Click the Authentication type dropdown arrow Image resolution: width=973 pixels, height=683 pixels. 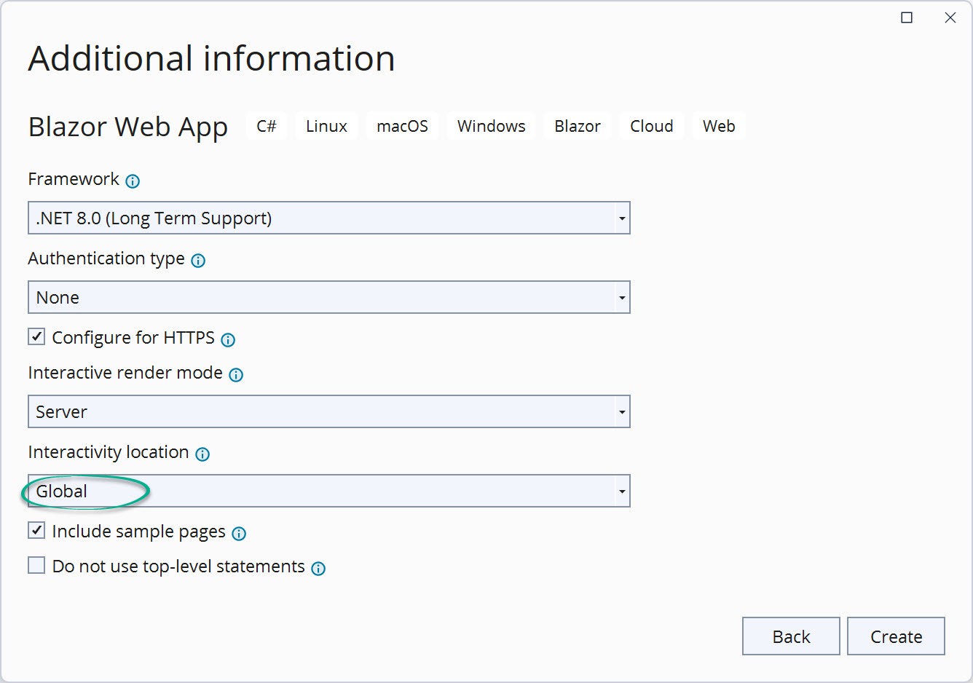click(x=621, y=298)
